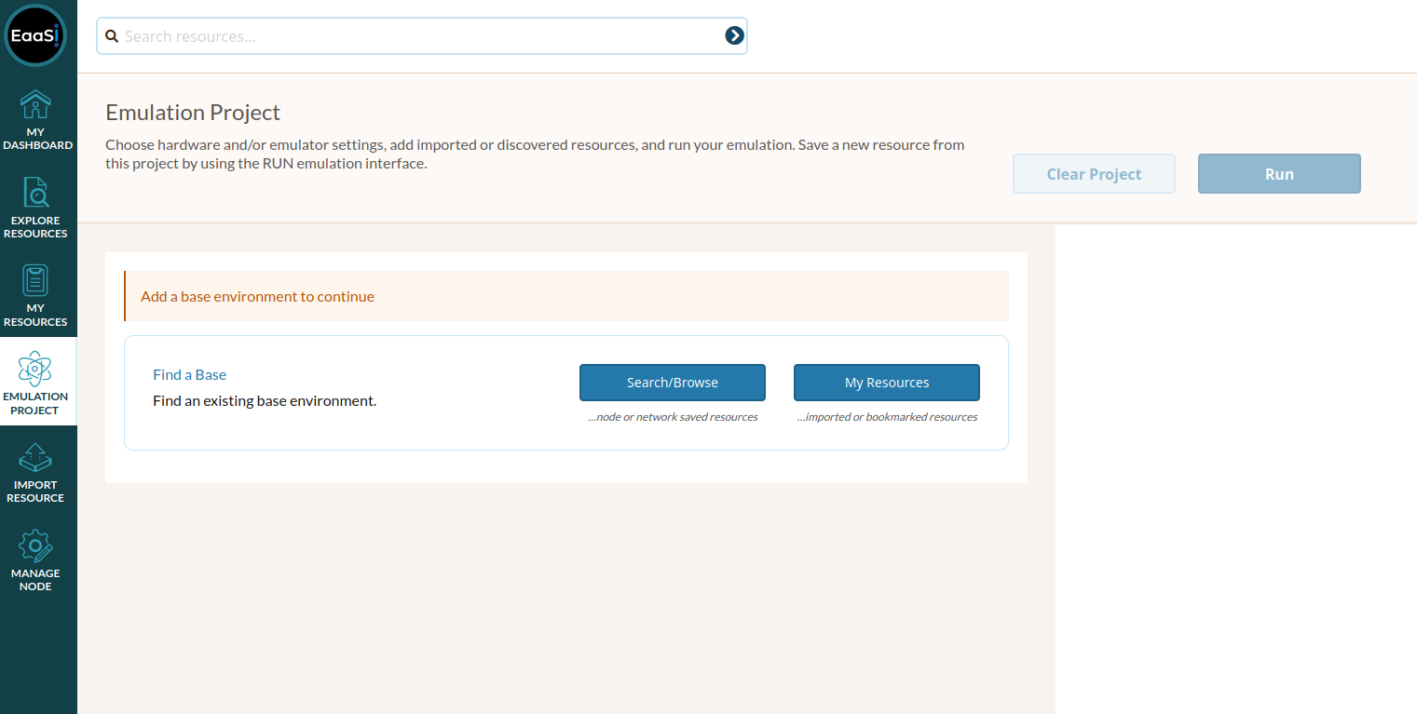Click the MY RESOURCES sidebar label
Screen dimensions: 1417x714
(x=35, y=315)
